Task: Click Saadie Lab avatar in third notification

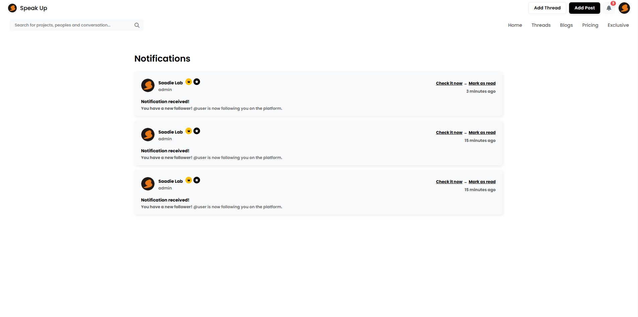Action: [x=148, y=184]
